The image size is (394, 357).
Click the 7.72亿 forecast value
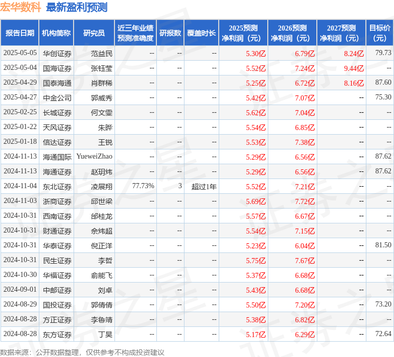(305, 201)
